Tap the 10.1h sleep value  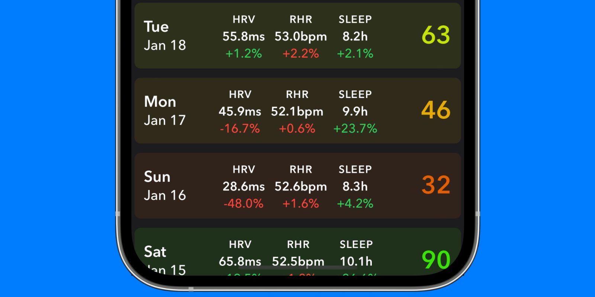point(356,261)
